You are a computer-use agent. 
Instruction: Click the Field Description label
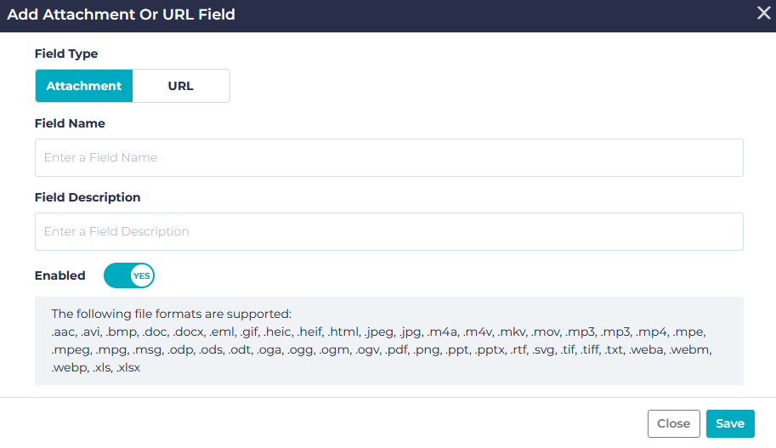(88, 197)
